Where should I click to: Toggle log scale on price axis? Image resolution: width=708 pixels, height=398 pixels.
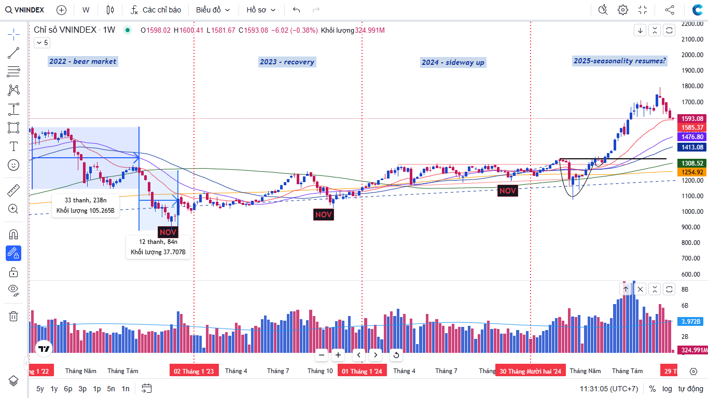click(667, 389)
